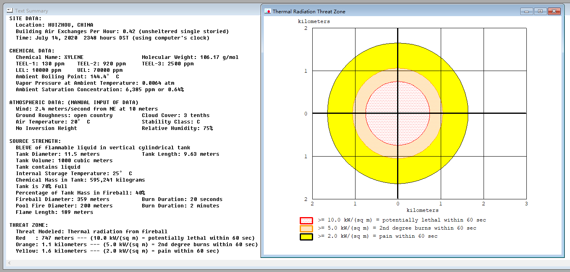570x272 pixels.
Task: Click 'Burn Duration: 2 minutes' text
Action: 181,206
